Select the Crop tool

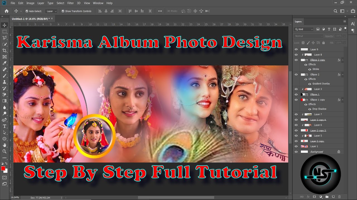pos(4,51)
